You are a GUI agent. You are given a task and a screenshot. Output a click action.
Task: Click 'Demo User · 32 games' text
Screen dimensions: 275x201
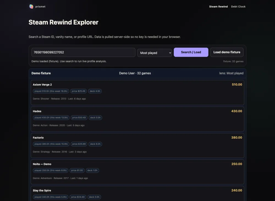(135, 73)
